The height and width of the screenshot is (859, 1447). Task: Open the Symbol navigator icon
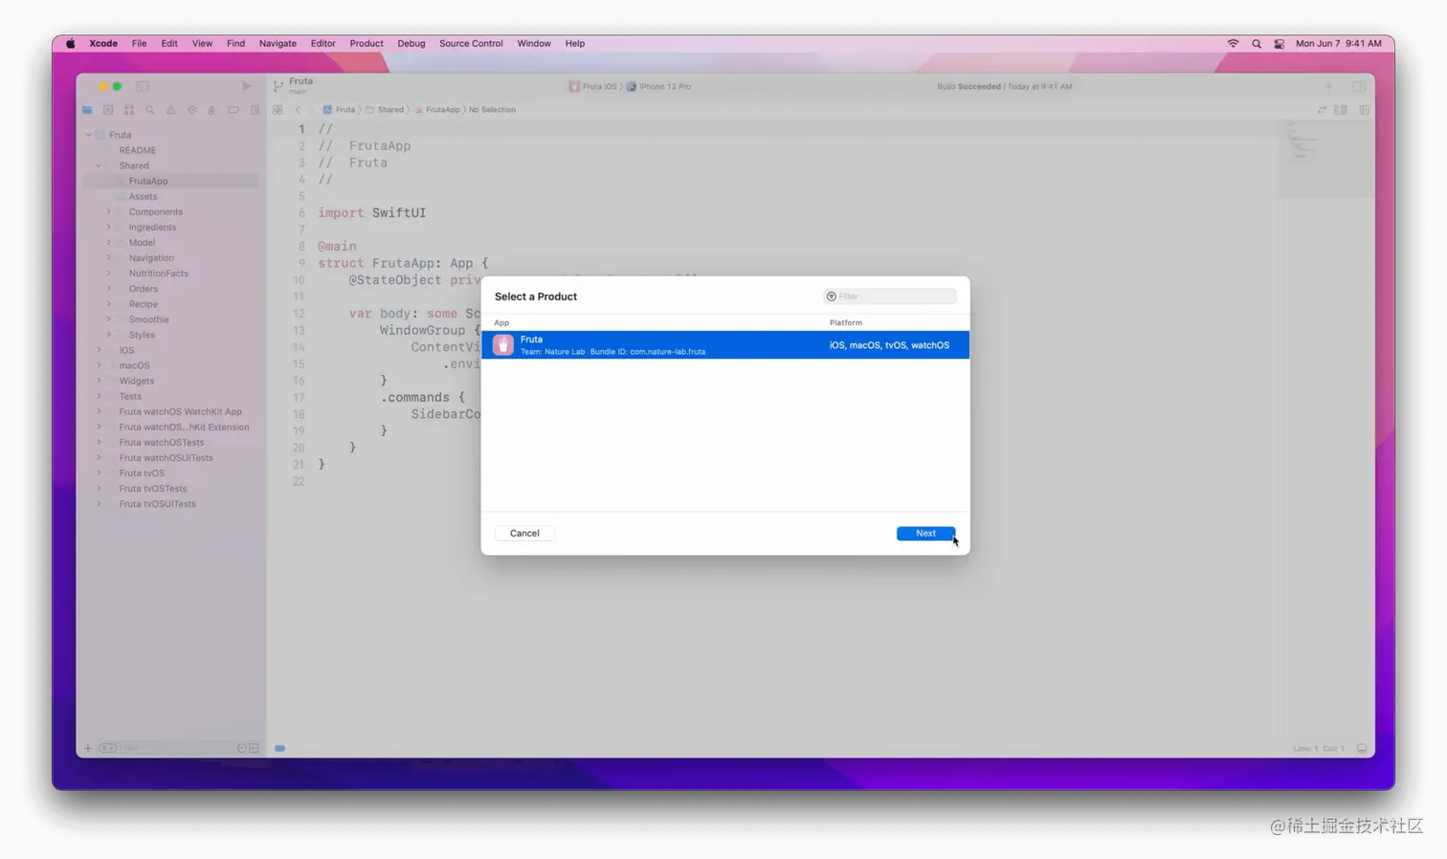click(129, 110)
